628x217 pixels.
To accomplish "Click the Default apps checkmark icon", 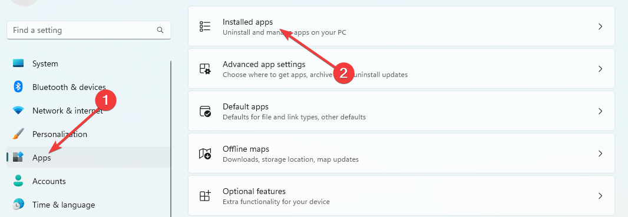I will [x=205, y=111].
